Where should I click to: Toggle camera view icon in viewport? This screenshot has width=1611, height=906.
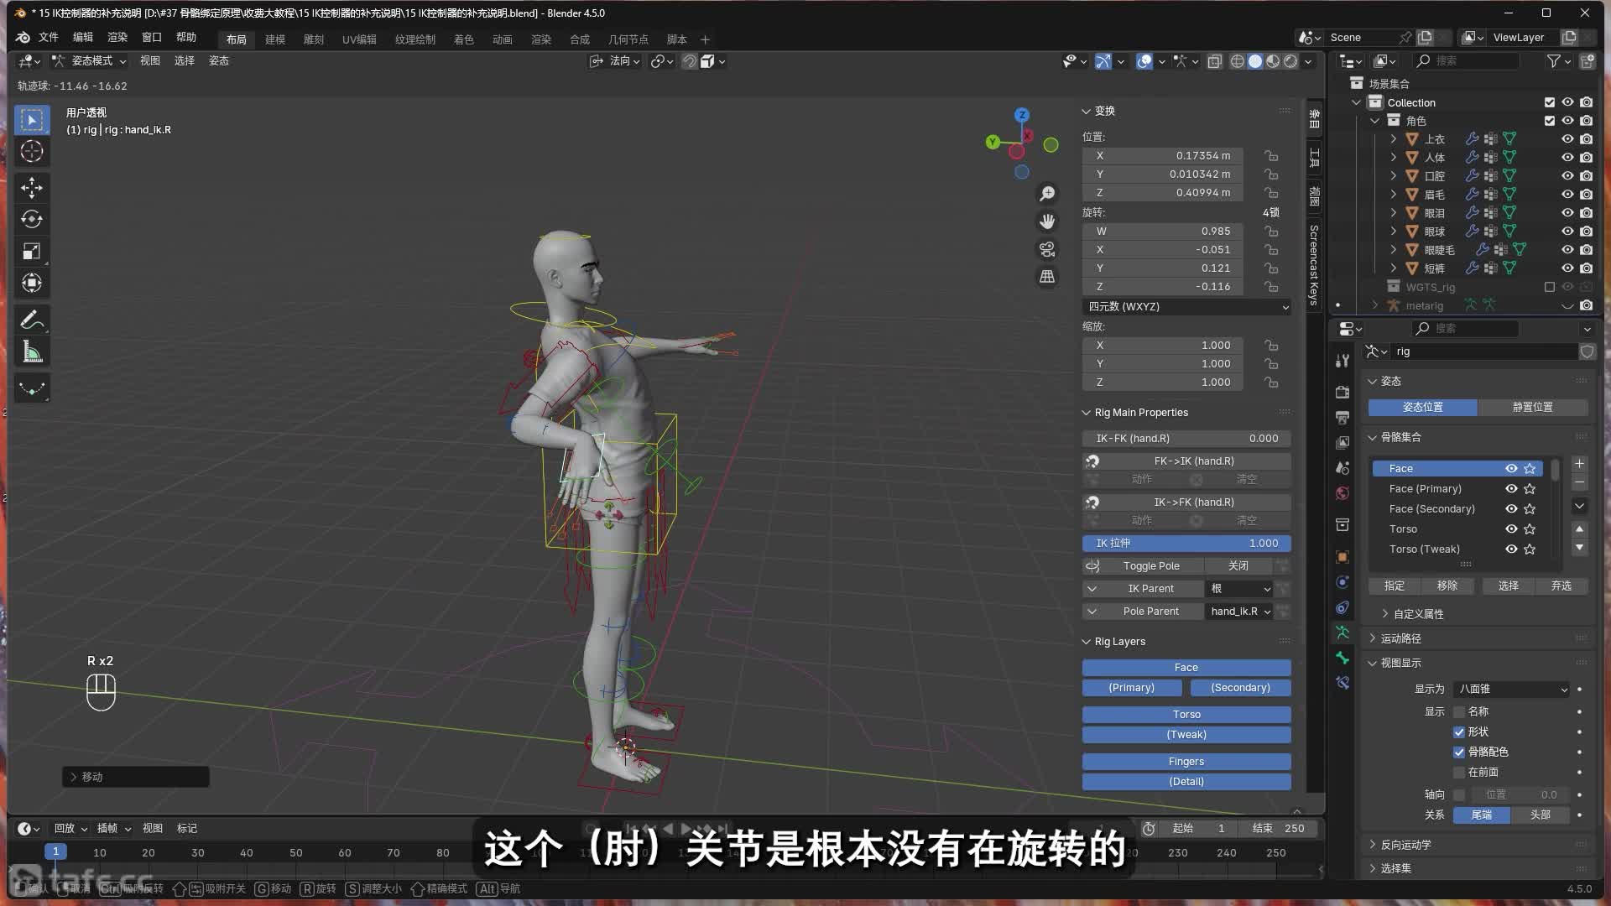click(x=1047, y=249)
